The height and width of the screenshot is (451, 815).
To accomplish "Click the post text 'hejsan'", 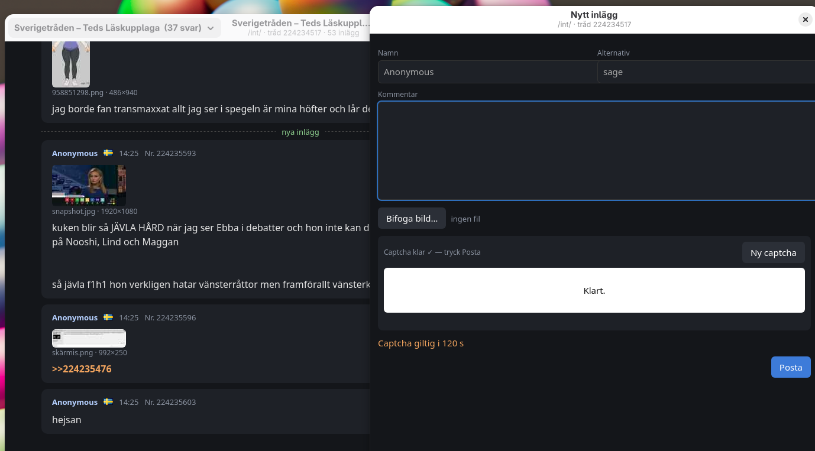I will [x=67, y=420].
